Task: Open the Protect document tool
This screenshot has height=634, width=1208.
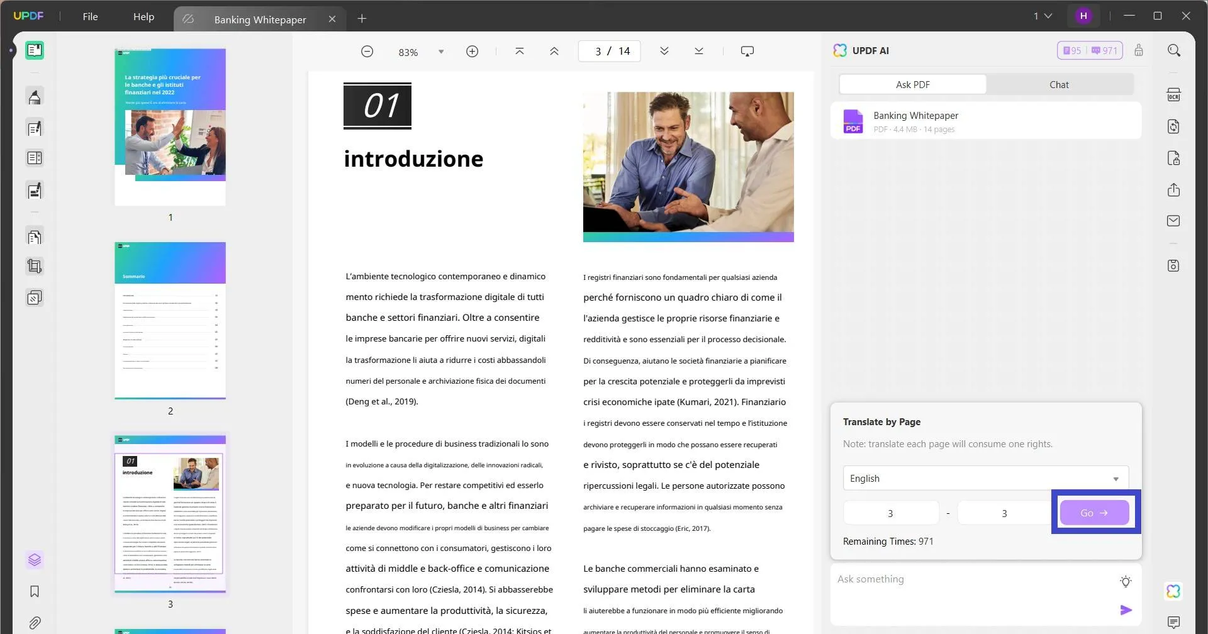Action: (x=1174, y=158)
